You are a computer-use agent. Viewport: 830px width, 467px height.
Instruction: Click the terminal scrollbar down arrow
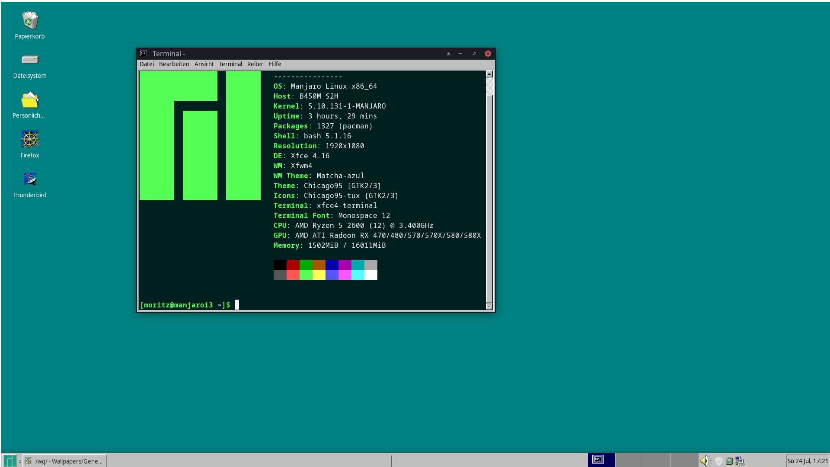[489, 307]
